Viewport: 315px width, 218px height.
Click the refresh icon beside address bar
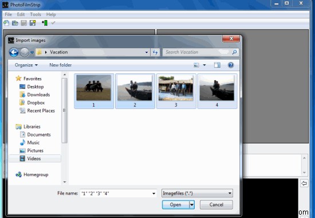pos(155,52)
